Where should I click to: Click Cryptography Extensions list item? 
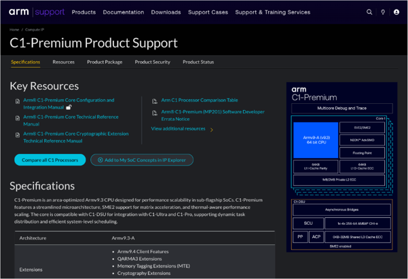pyautogui.click(x=144, y=274)
